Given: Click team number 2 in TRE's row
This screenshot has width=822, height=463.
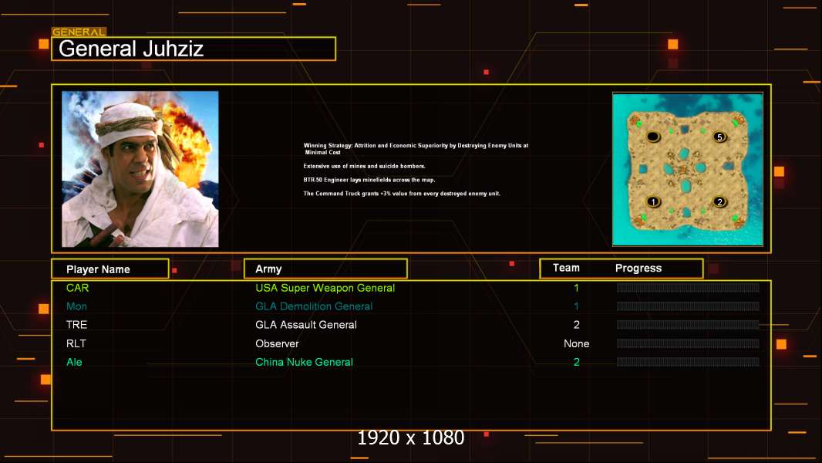Looking at the screenshot, I should [576, 325].
